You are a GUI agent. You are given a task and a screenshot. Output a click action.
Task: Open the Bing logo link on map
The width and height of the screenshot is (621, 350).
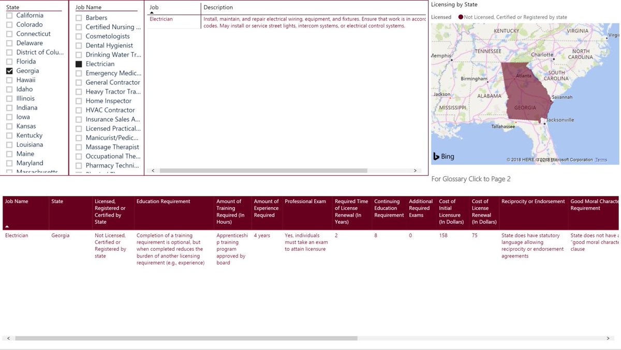pos(444,156)
